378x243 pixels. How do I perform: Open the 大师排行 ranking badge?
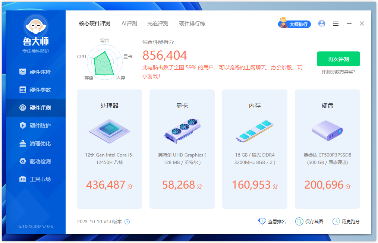coord(294,24)
